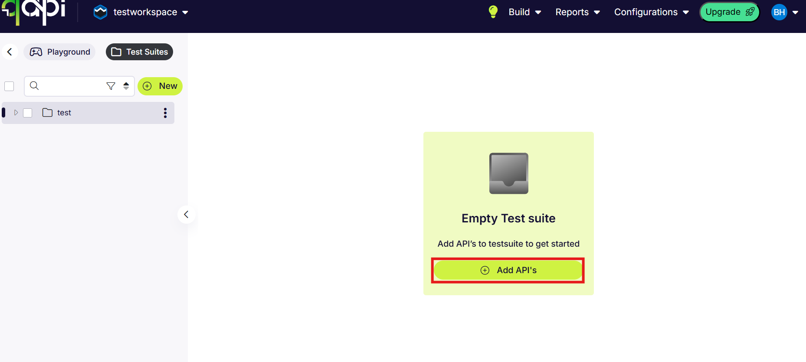Check the test suite checkbox

tap(28, 113)
